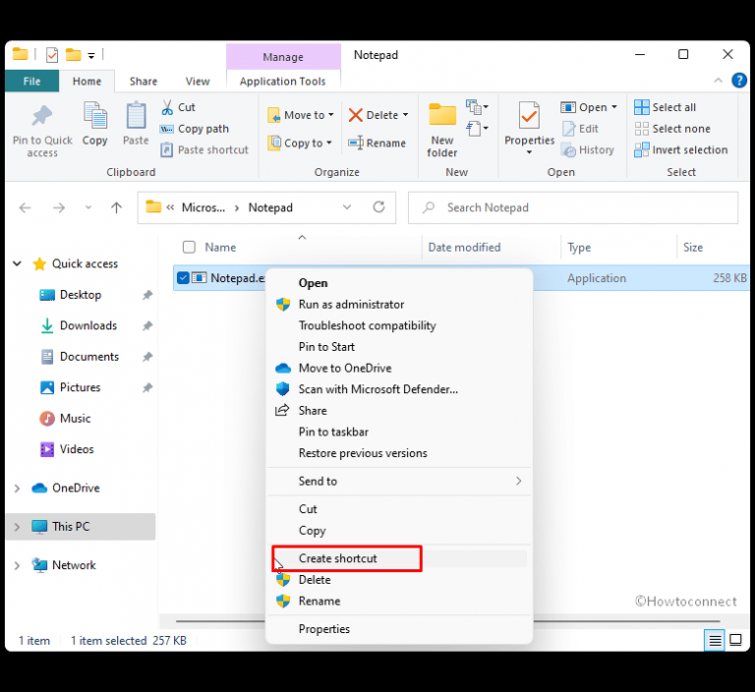Image resolution: width=755 pixels, height=692 pixels.
Task: Select Scan with Microsoft Defender entry
Action: click(399, 389)
